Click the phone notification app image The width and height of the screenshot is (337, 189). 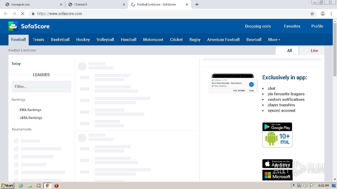pyautogui.click(x=233, y=83)
